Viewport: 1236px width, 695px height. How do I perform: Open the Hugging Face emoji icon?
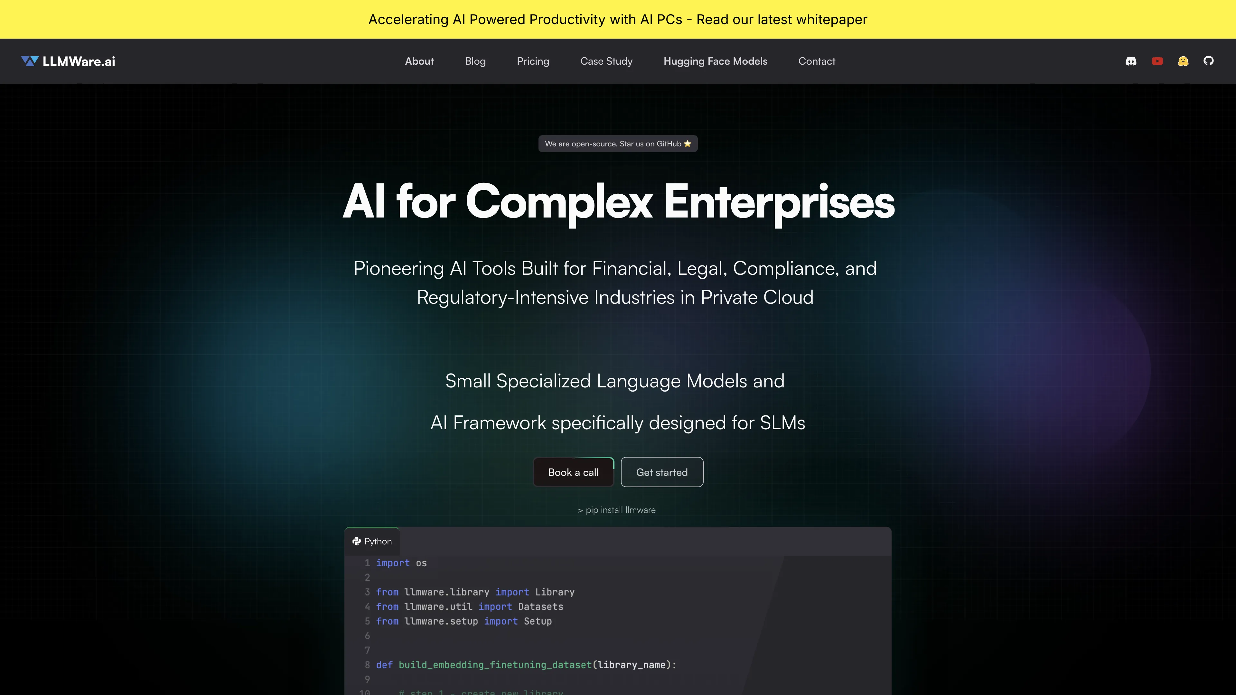[1183, 61]
